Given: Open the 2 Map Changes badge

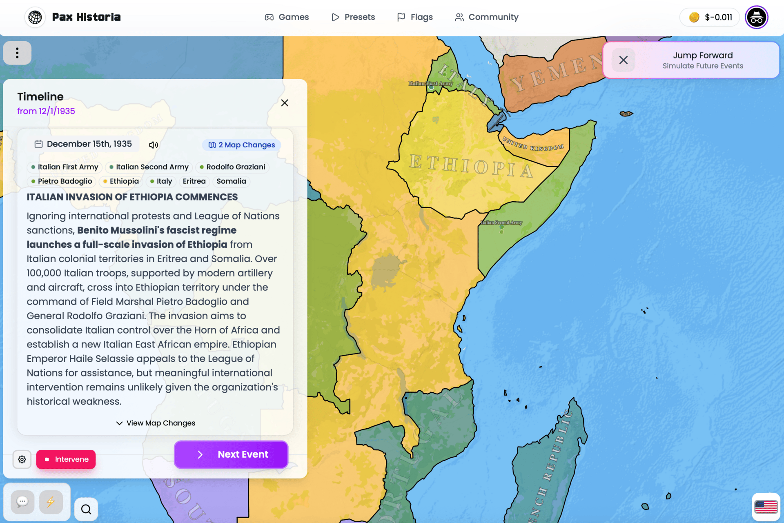Looking at the screenshot, I should [x=242, y=145].
